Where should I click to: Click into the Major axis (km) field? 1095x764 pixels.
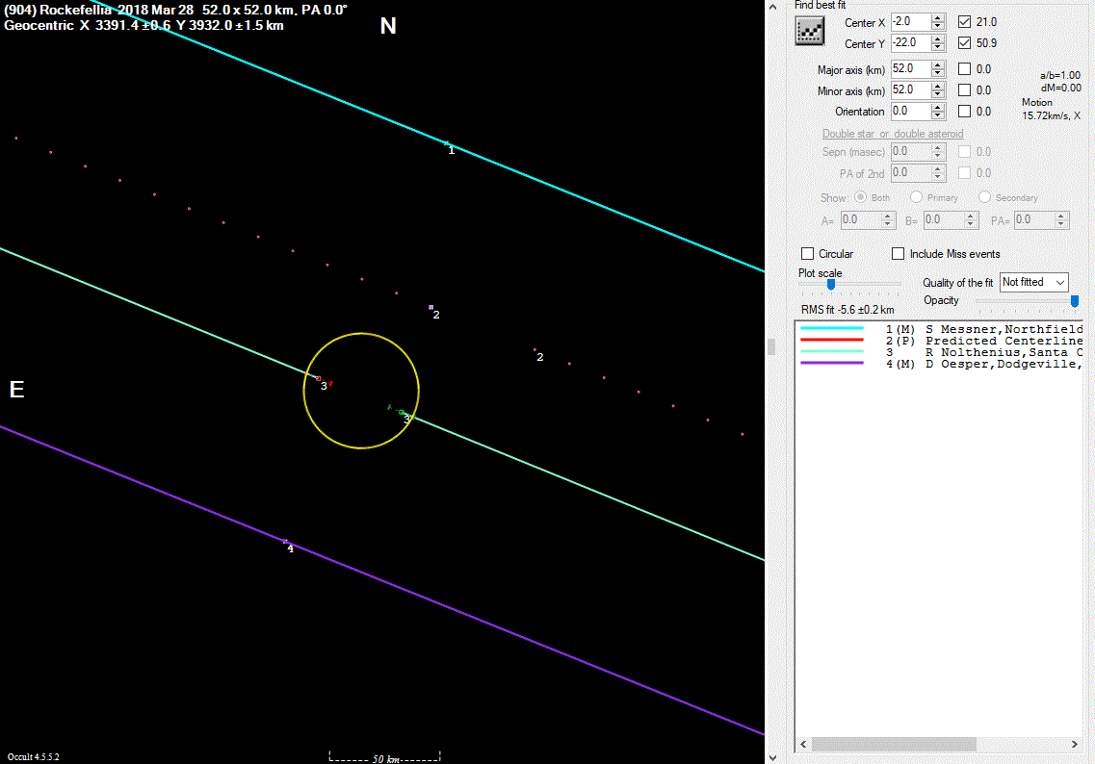pos(911,69)
